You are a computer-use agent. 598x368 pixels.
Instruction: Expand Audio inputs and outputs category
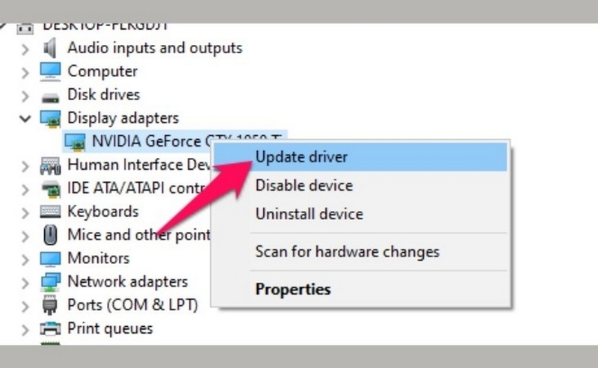(25, 49)
